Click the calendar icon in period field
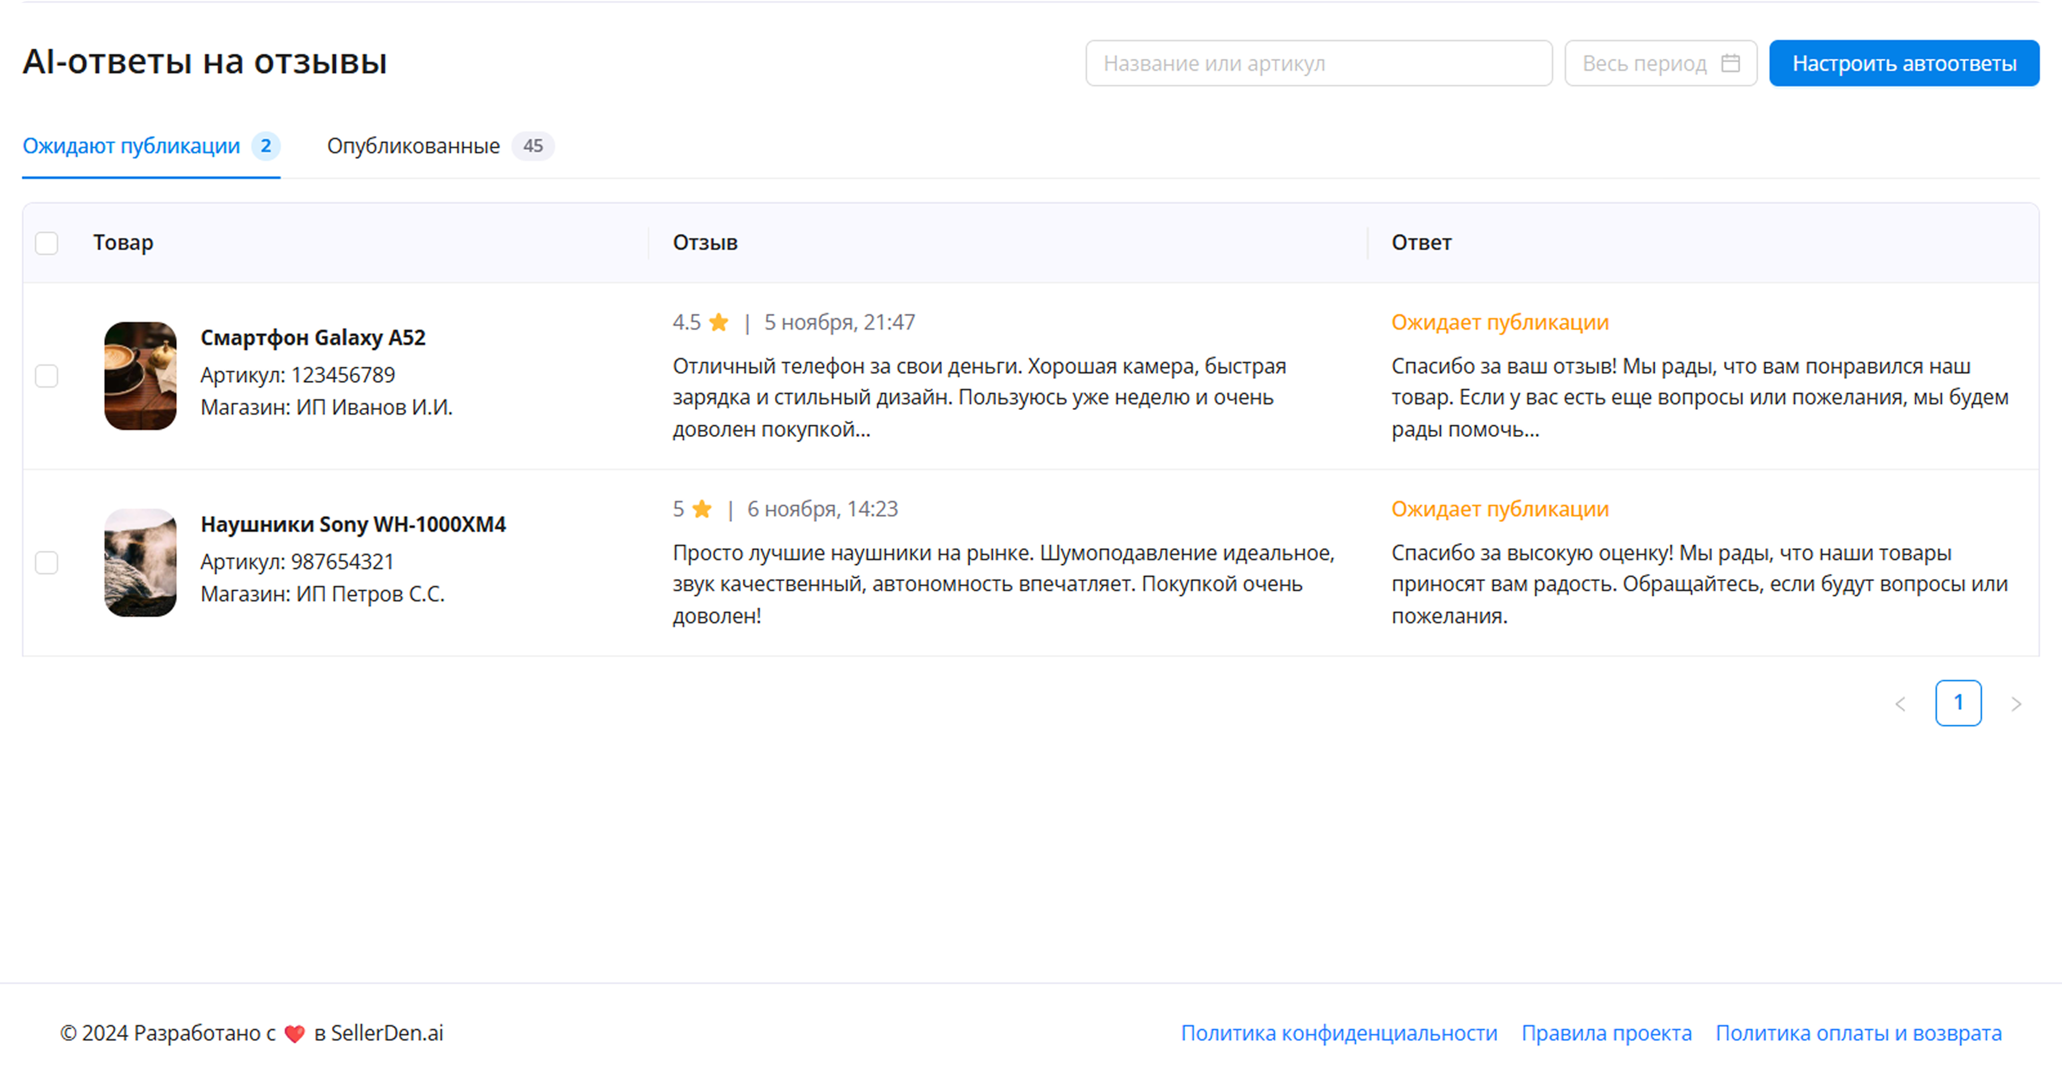The height and width of the screenshot is (1083, 2062). click(1730, 63)
